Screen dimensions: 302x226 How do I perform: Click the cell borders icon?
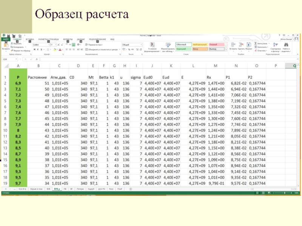pyautogui.click(x=48, y=50)
